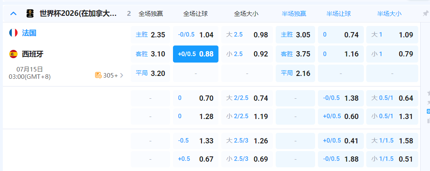Click the France flag icon
430x171 pixels.
click(13, 33)
